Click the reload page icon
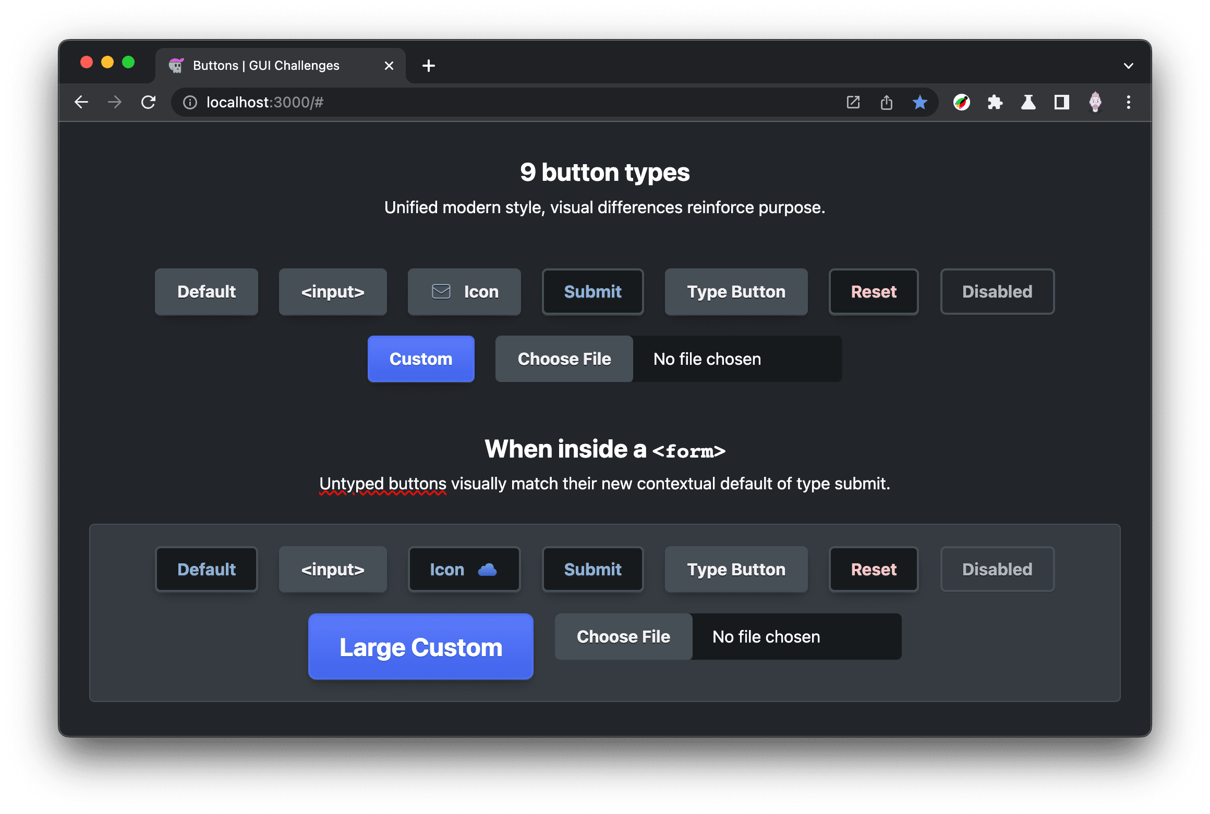Image resolution: width=1210 pixels, height=814 pixels. click(x=148, y=102)
